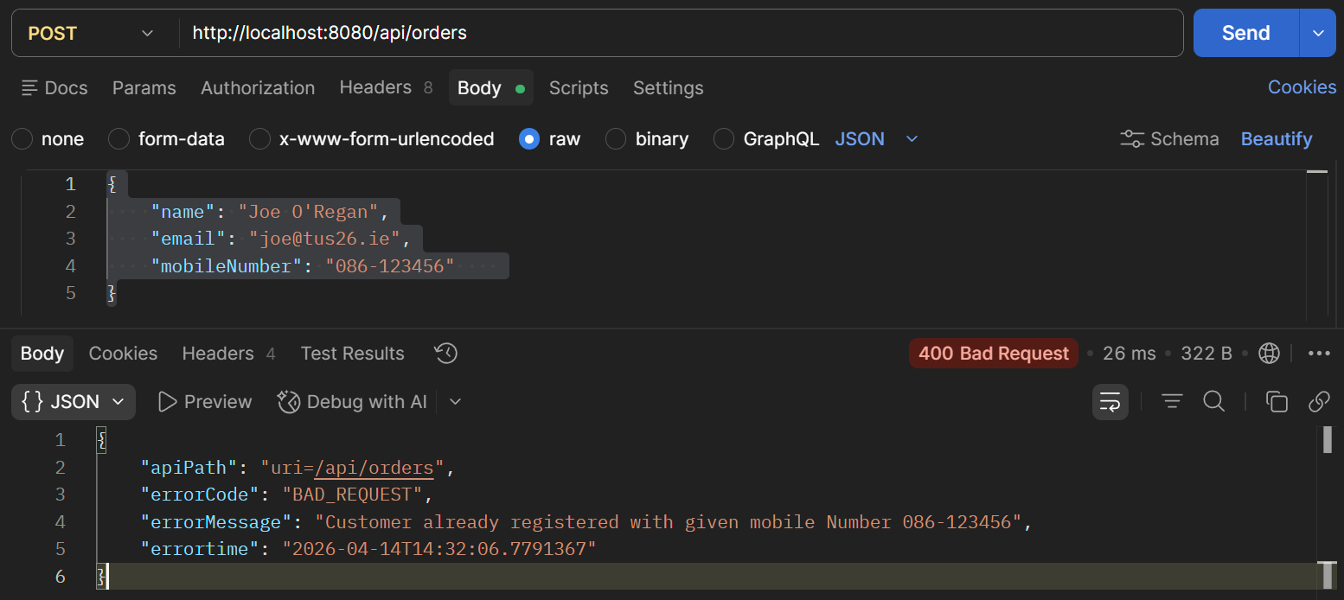Open the Settings tab
This screenshot has height=600, width=1344.
pos(668,88)
